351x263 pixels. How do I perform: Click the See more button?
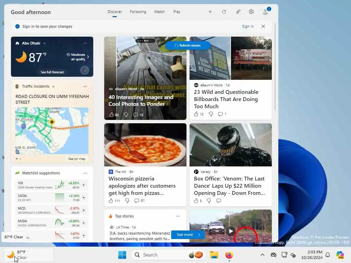tap(188, 235)
